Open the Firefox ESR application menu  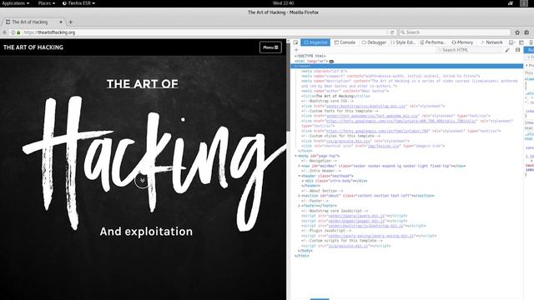coord(78,3)
